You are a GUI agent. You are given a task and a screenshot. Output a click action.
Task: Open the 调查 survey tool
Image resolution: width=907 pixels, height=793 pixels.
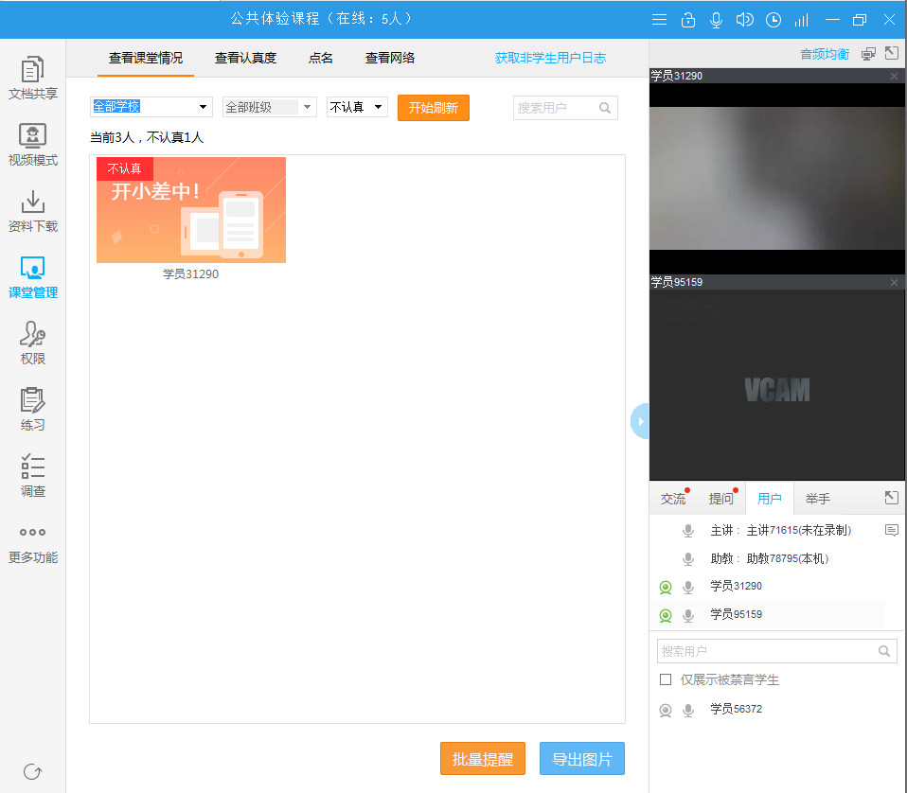(32, 475)
